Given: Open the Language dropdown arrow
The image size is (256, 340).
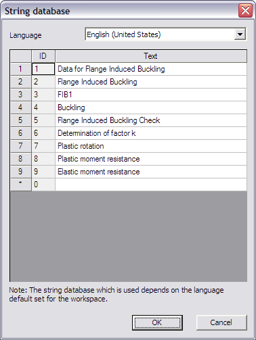Looking at the screenshot, I should coord(240,34).
